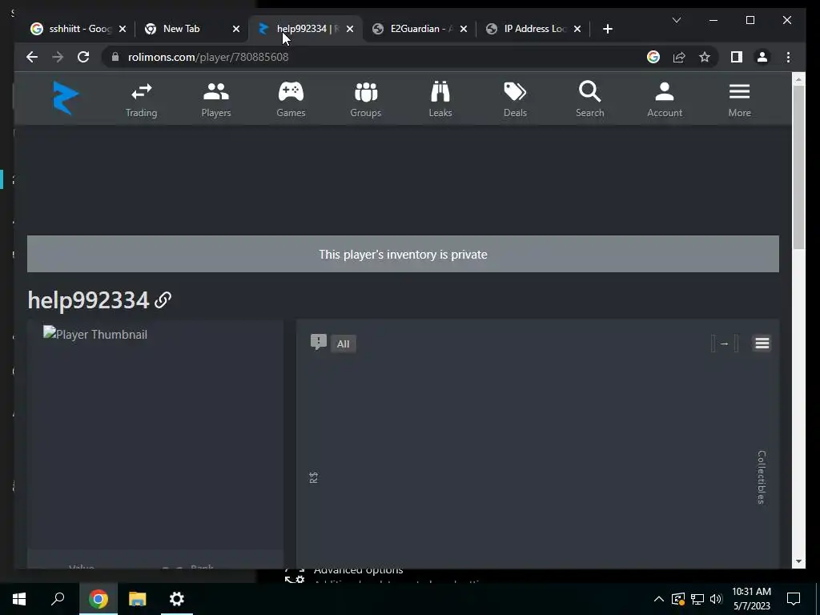
Task: Close the New Tab tab
Action: (x=236, y=29)
